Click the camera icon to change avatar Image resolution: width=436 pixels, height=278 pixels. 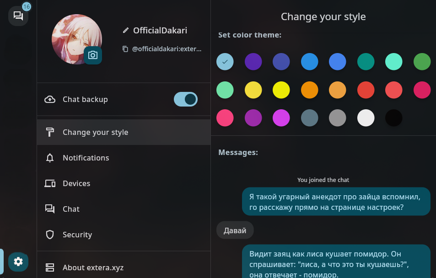pyautogui.click(x=93, y=55)
